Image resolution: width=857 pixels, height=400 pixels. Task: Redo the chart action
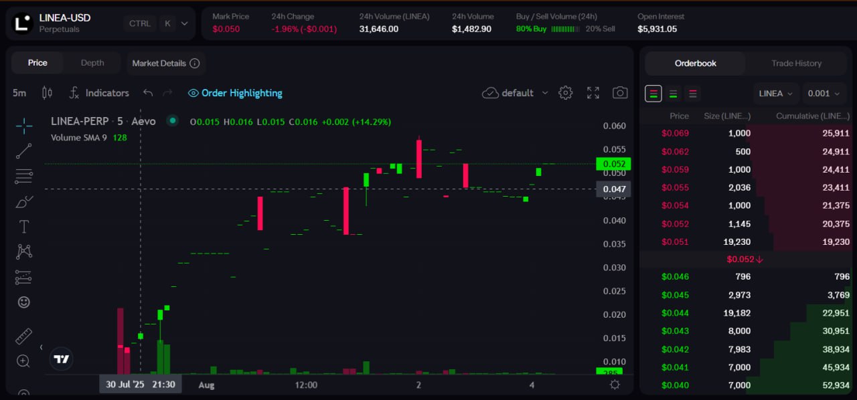pos(168,93)
